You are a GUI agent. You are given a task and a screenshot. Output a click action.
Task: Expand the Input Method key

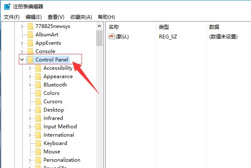coord(30,127)
